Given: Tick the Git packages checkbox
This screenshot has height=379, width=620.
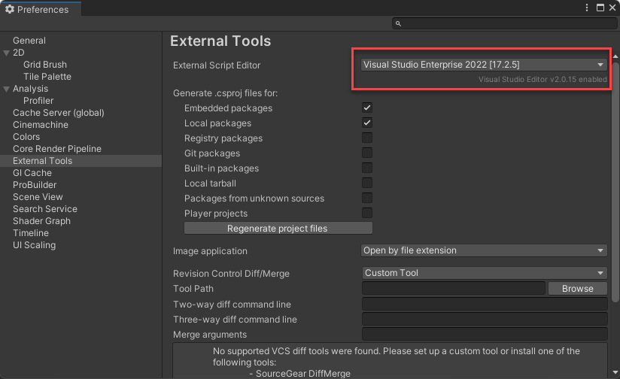Looking at the screenshot, I should click(x=367, y=153).
